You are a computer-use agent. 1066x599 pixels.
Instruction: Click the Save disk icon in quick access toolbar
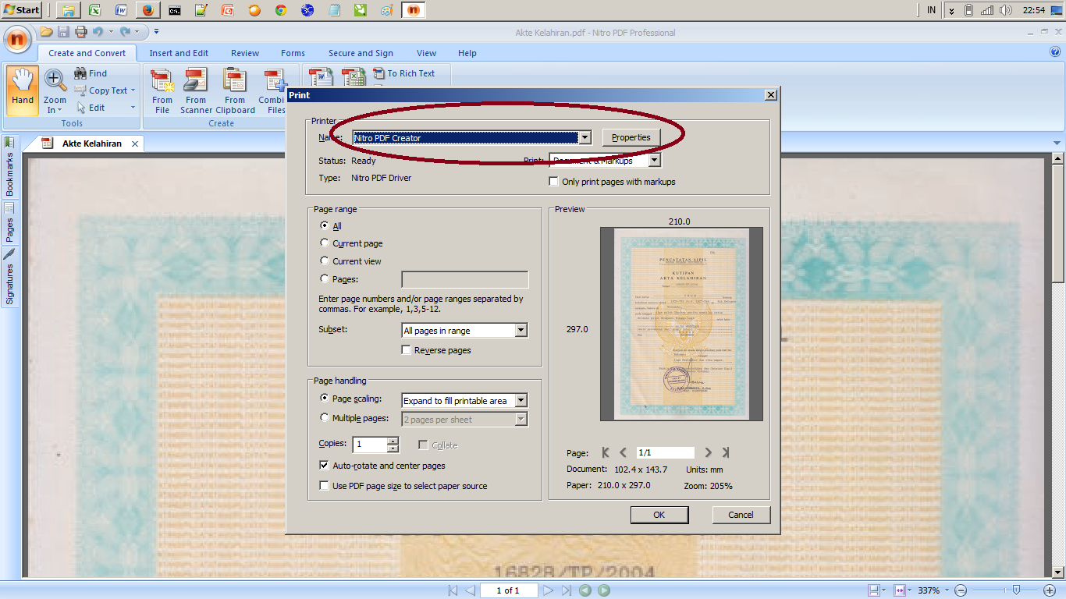(63, 32)
